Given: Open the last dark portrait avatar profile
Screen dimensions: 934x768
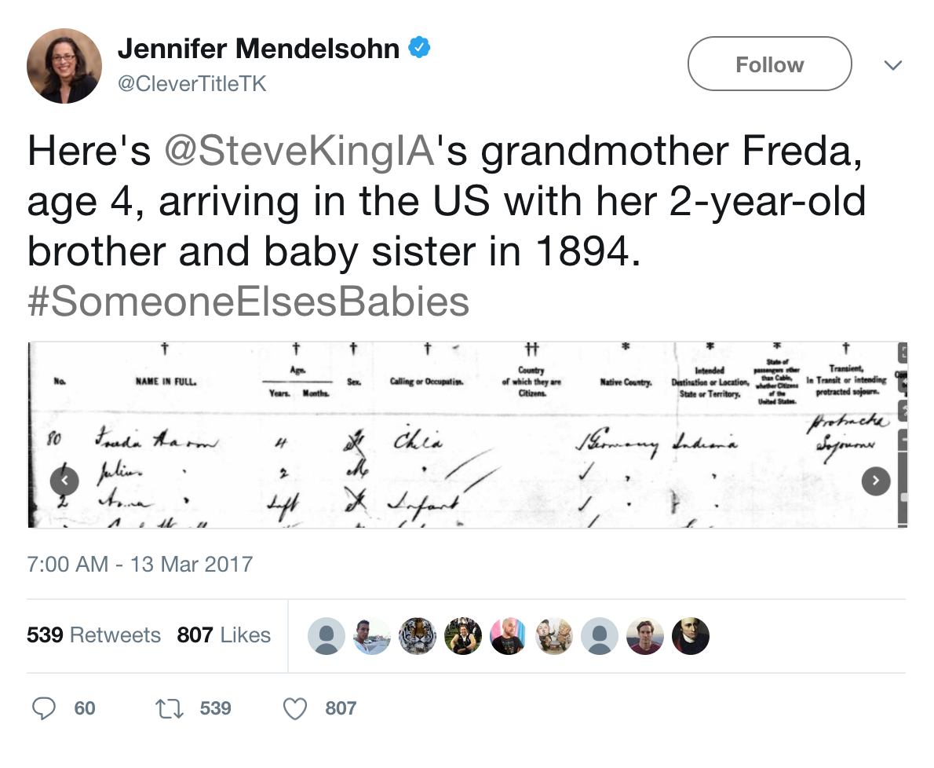Looking at the screenshot, I should click(691, 636).
